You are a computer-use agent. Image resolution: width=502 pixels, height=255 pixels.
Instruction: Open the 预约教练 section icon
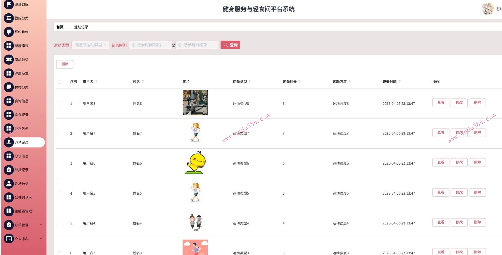click(x=9, y=32)
